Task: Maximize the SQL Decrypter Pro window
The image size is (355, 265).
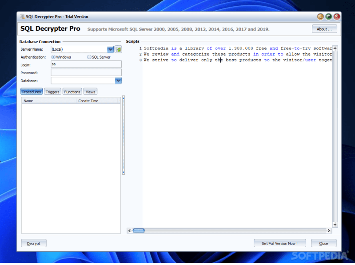Action: pos(328,16)
